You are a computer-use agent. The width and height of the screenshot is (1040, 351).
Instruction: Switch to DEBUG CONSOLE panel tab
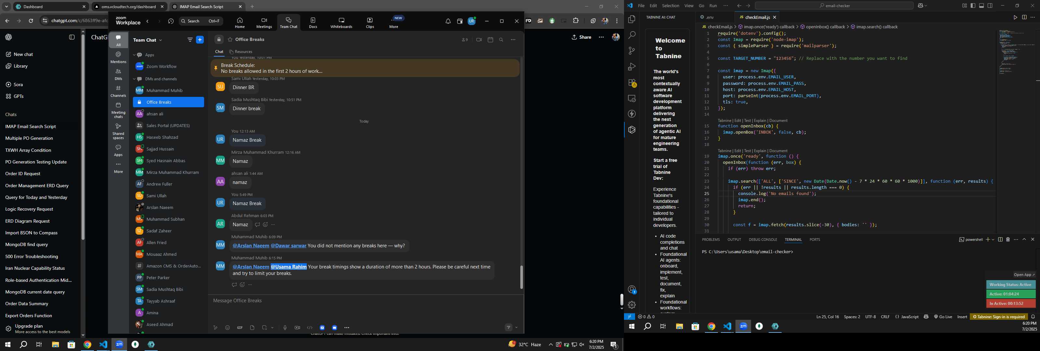pyautogui.click(x=763, y=240)
